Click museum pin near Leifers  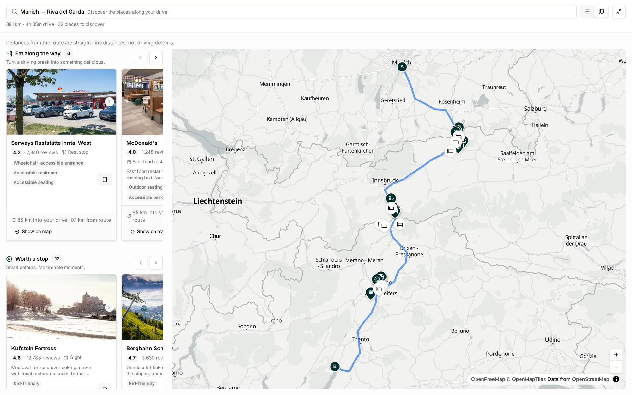pyautogui.click(x=371, y=293)
